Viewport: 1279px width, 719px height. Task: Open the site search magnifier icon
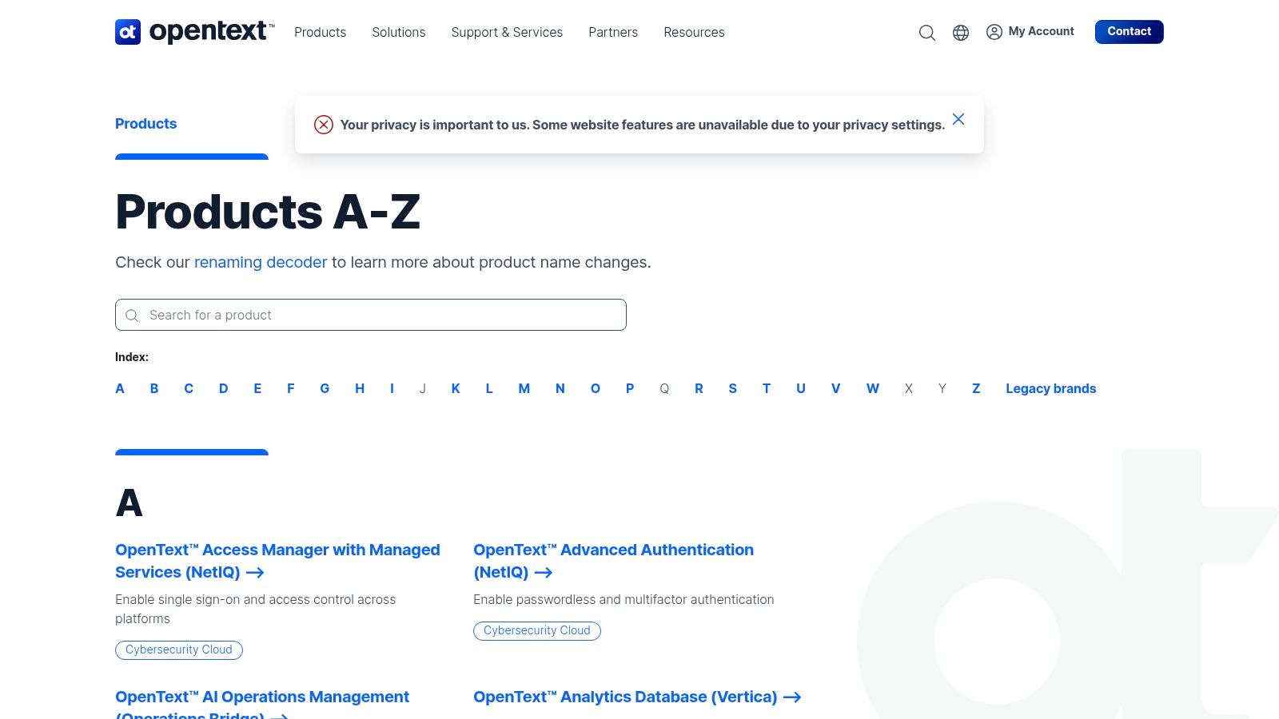(x=926, y=33)
